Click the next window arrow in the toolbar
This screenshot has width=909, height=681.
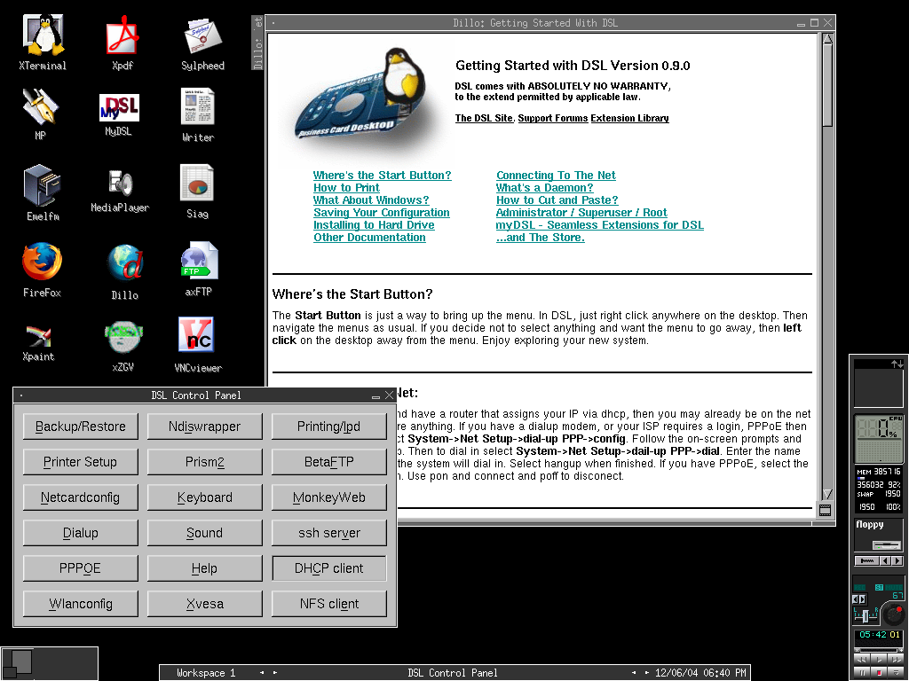point(647,673)
